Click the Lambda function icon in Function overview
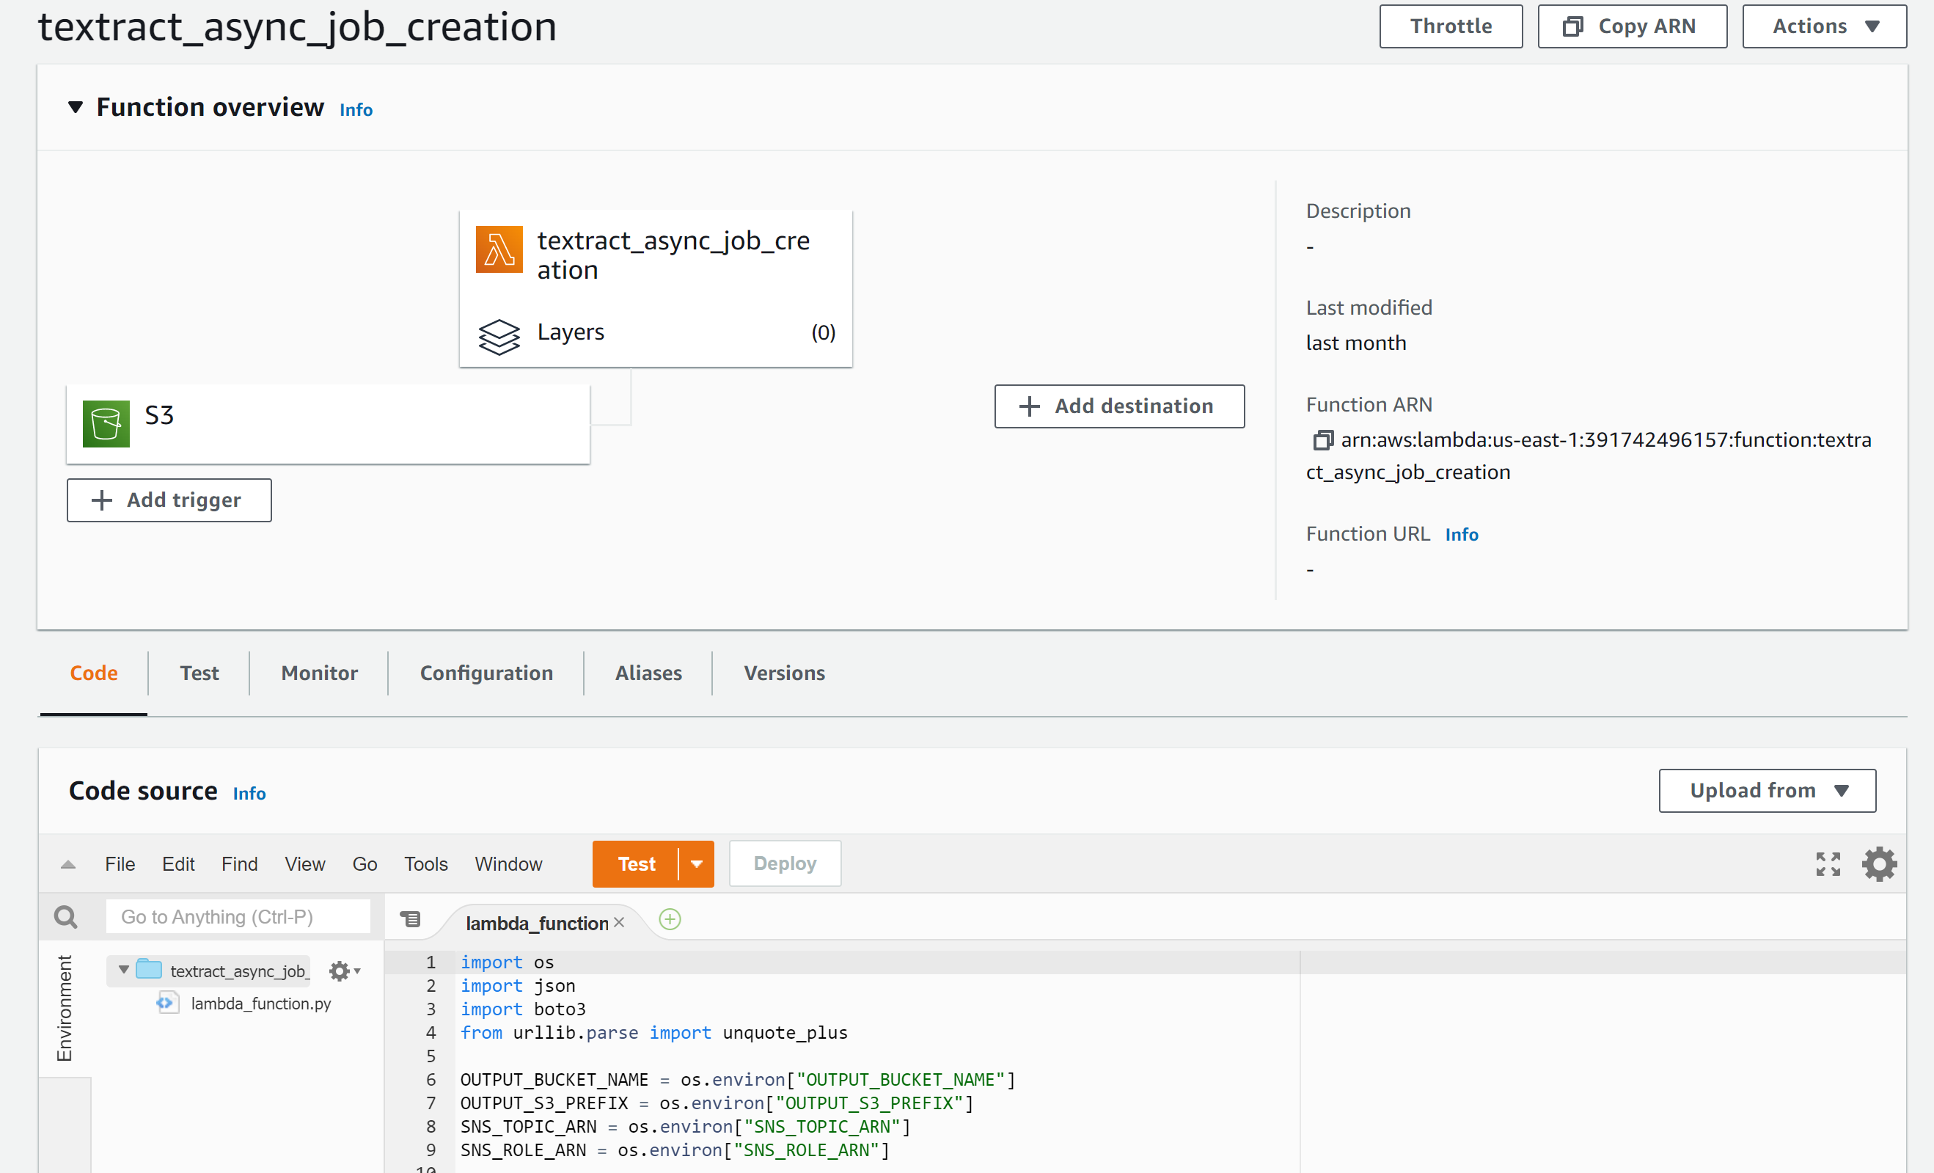1934x1173 pixels. click(x=499, y=249)
